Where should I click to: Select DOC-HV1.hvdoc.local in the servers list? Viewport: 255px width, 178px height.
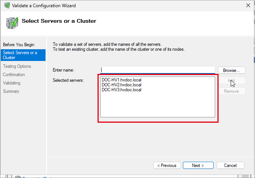pos(121,80)
